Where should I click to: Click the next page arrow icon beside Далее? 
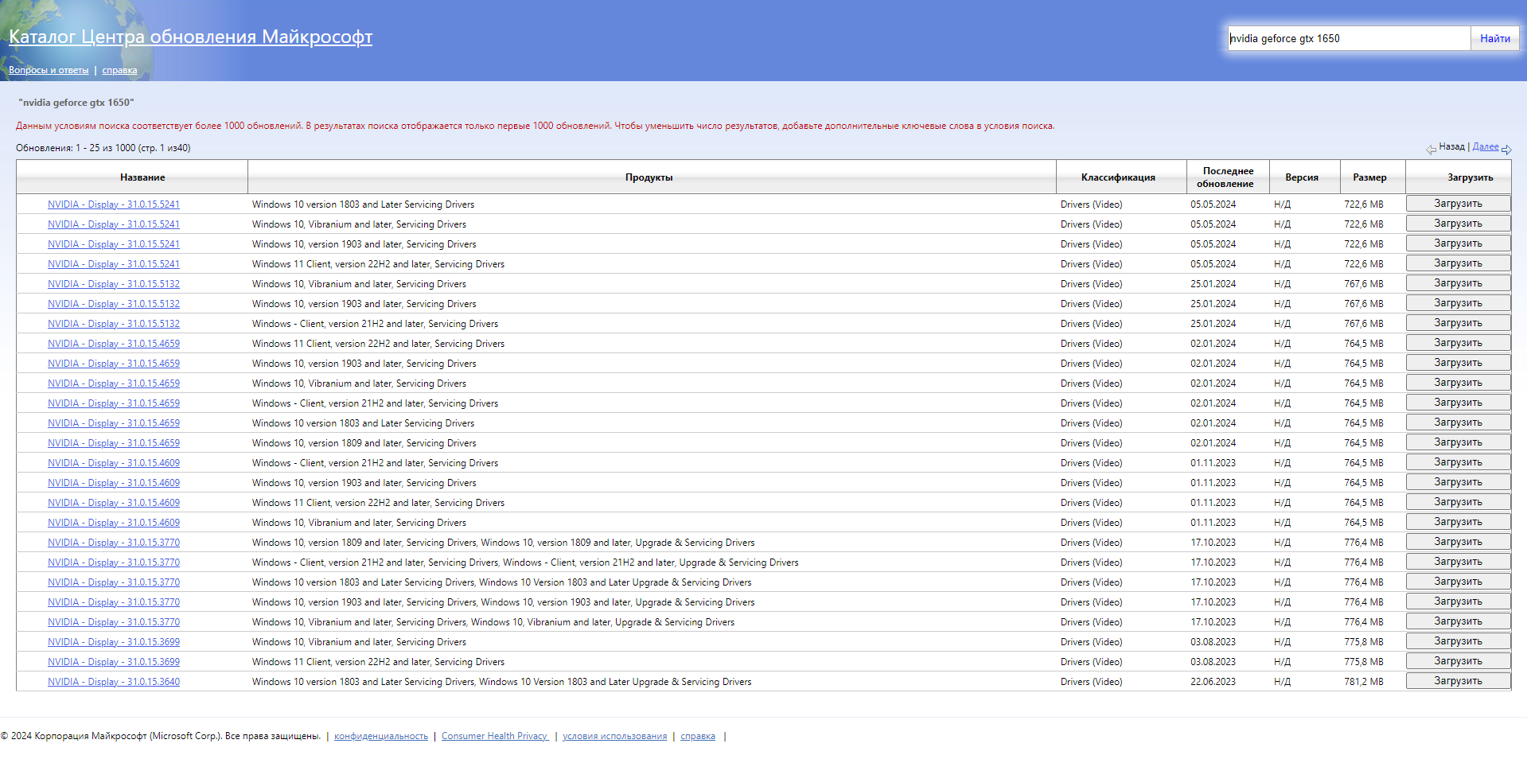point(1506,150)
